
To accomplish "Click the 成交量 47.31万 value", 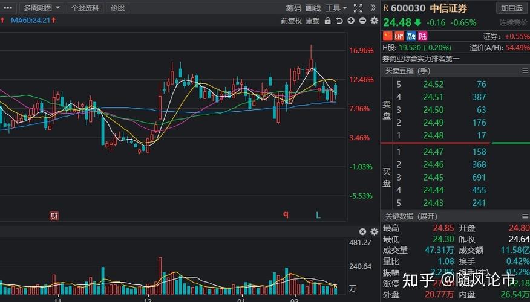I will [439, 250].
